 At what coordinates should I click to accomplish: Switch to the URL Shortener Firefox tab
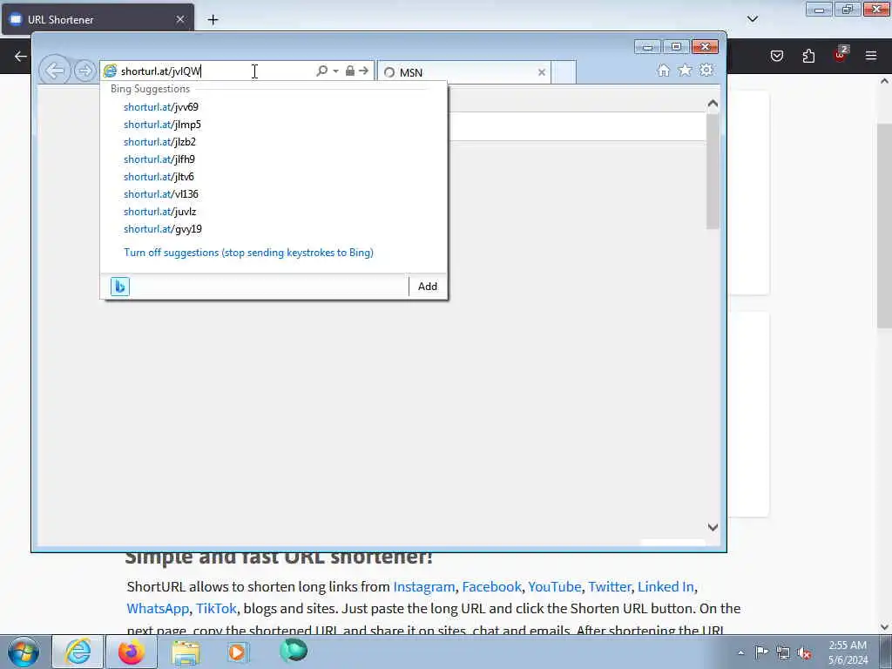98,19
